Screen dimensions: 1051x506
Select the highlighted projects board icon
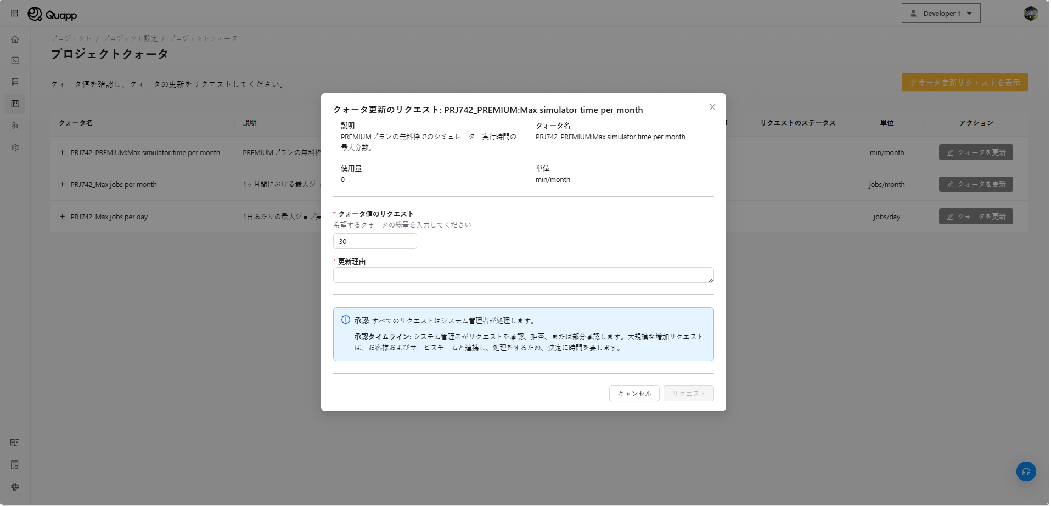coord(15,104)
